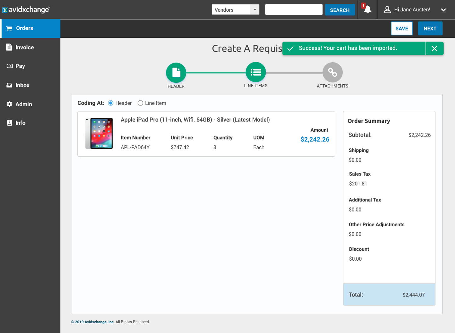
Task: Click the Subtotal value in Order Summary
Action: (x=419, y=135)
